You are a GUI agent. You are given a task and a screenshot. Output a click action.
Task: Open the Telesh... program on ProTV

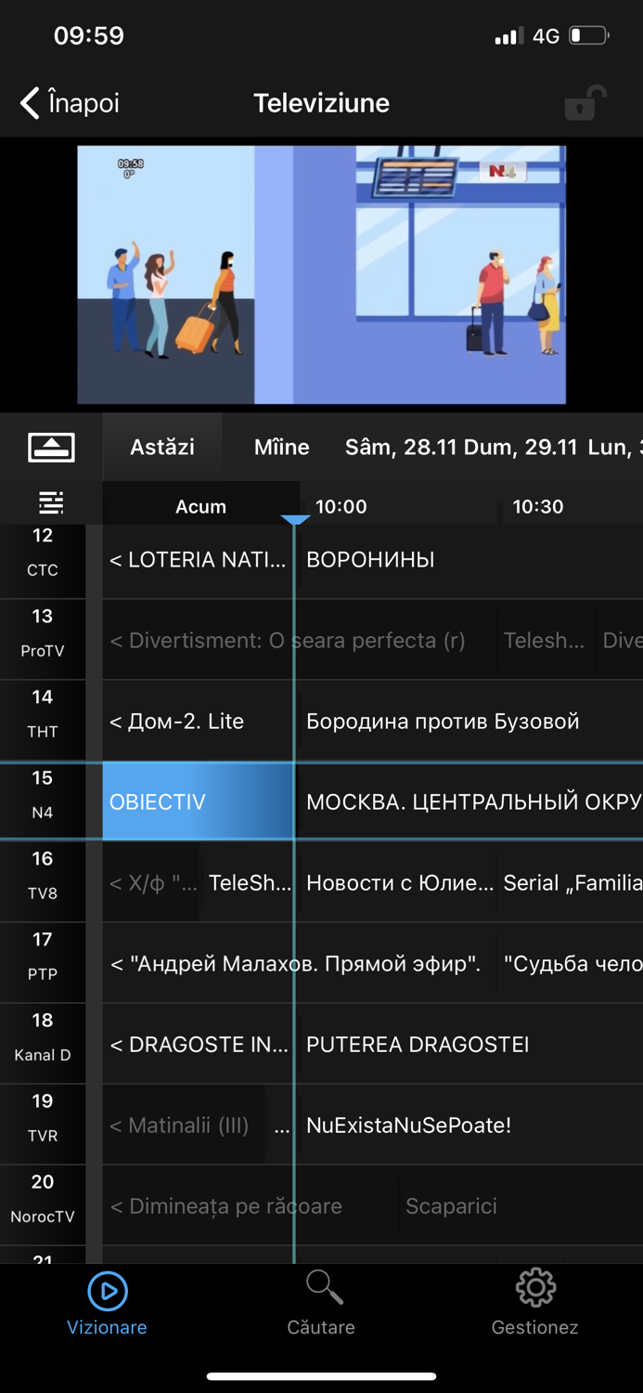coord(546,640)
